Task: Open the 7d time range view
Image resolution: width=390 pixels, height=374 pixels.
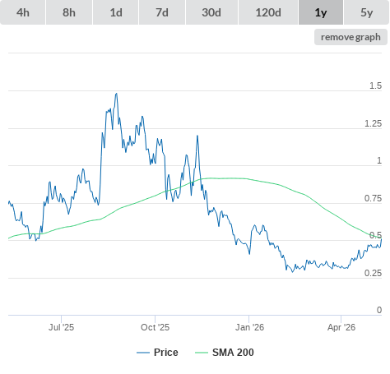Action: click(162, 12)
